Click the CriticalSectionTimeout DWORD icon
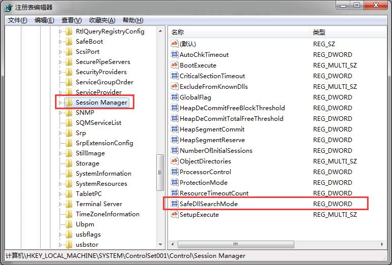392x265 pixels. point(174,76)
